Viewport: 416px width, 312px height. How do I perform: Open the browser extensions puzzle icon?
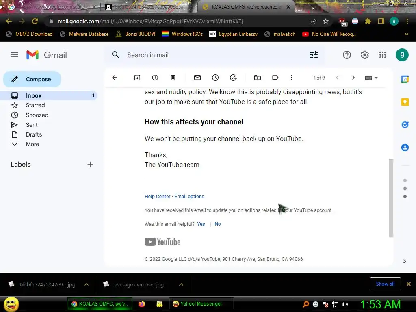368,21
